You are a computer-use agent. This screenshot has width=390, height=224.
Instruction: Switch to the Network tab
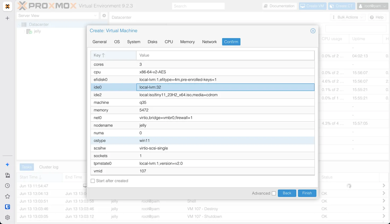[x=209, y=42]
